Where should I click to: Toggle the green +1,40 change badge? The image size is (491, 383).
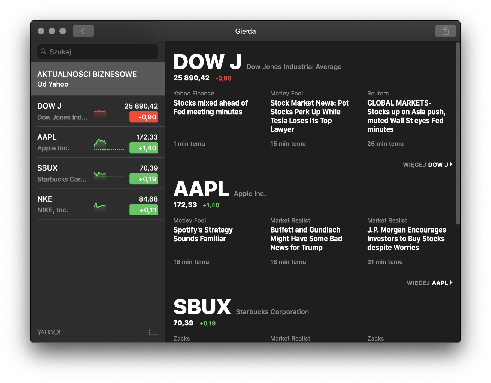click(144, 148)
